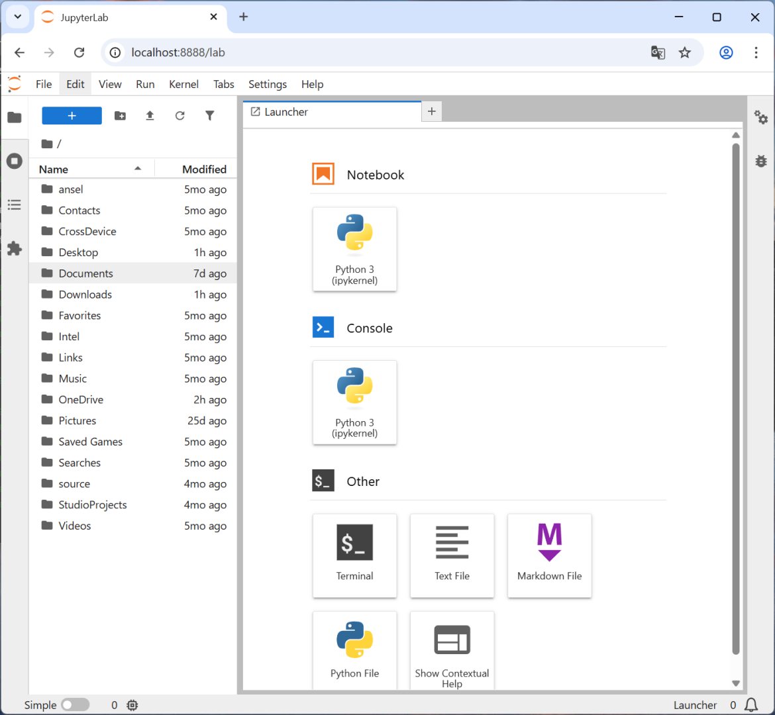Open a new Terminal from launcher
Viewport: 775px width, 715px height.
(354, 555)
